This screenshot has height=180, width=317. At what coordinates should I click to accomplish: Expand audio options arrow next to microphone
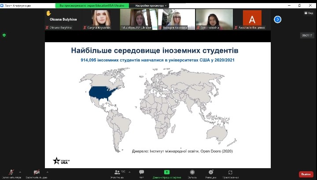click(20, 172)
